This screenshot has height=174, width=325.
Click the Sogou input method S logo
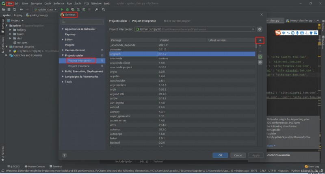click(x=278, y=33)
